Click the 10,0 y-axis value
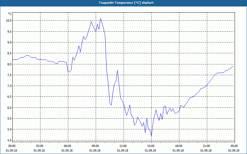Image resolution: width=247 pixels, height=154 pixels. (x=9, y=21)
